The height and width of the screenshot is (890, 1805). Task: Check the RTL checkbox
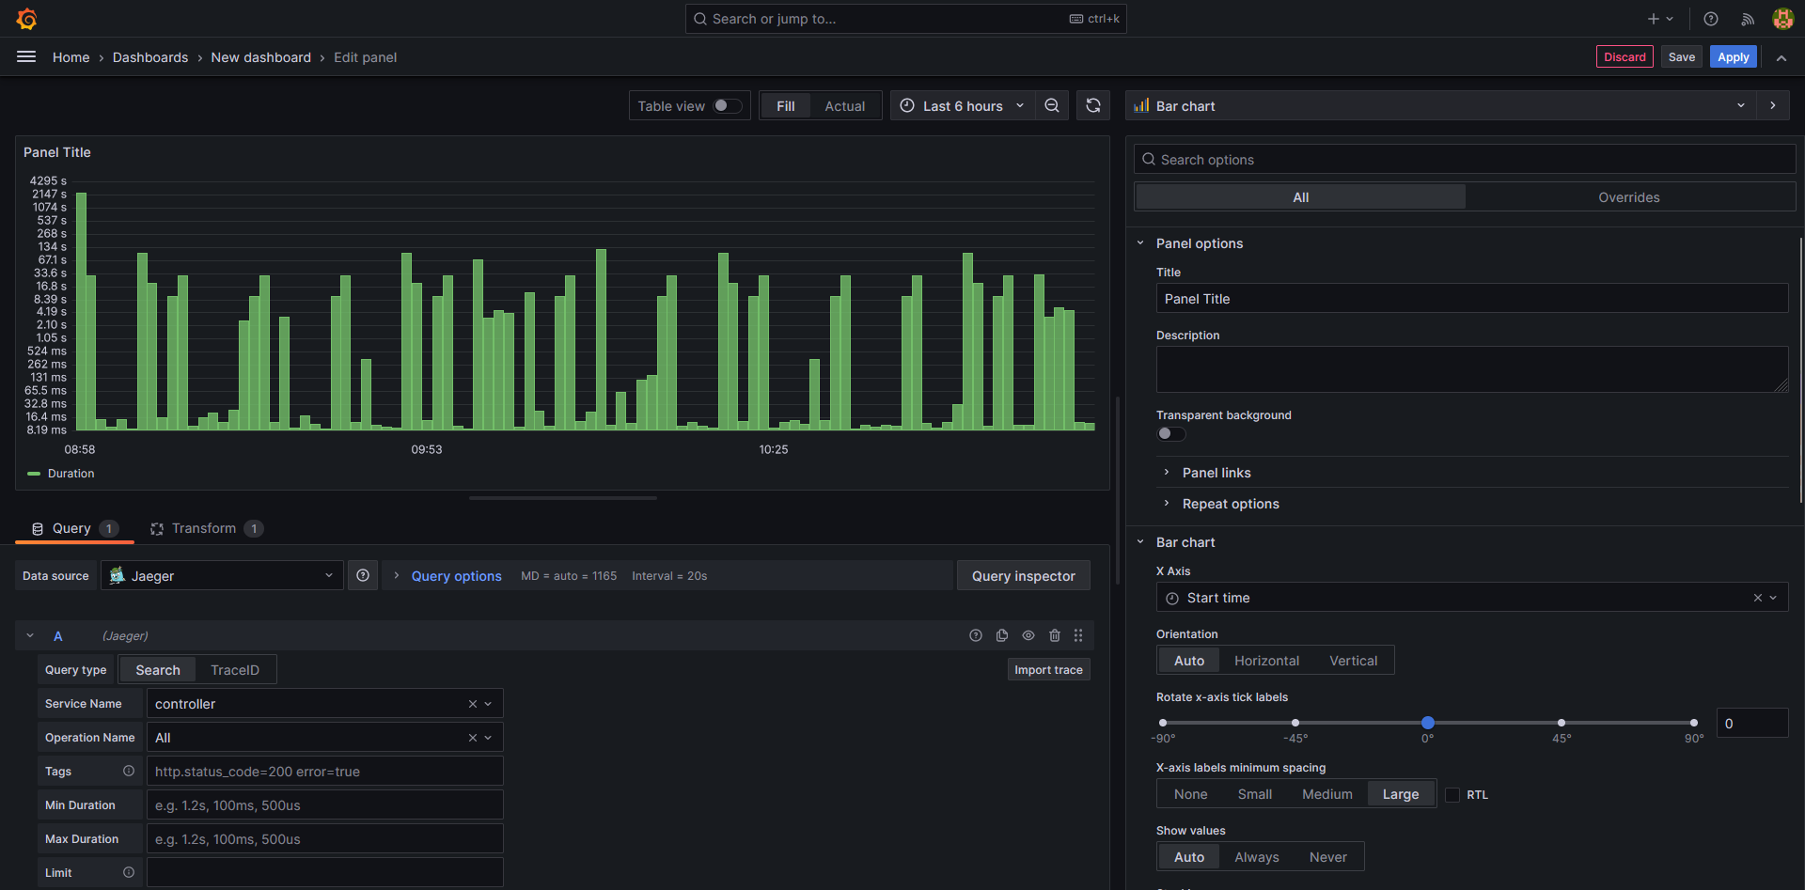coord(1452,795)
